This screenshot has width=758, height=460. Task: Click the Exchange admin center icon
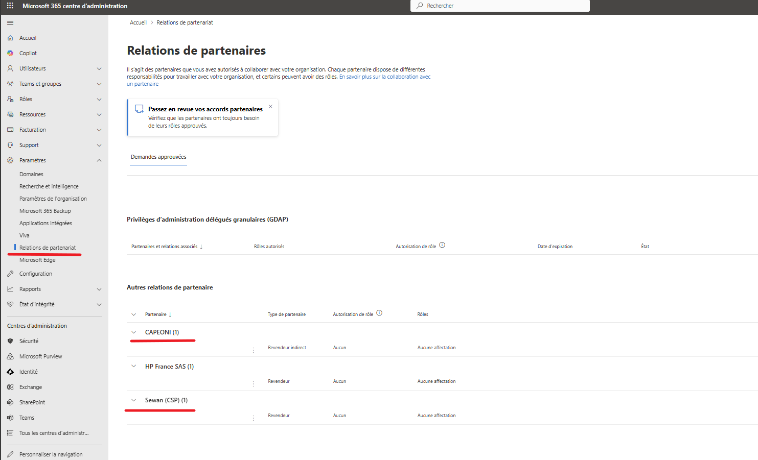pos(10,387)
